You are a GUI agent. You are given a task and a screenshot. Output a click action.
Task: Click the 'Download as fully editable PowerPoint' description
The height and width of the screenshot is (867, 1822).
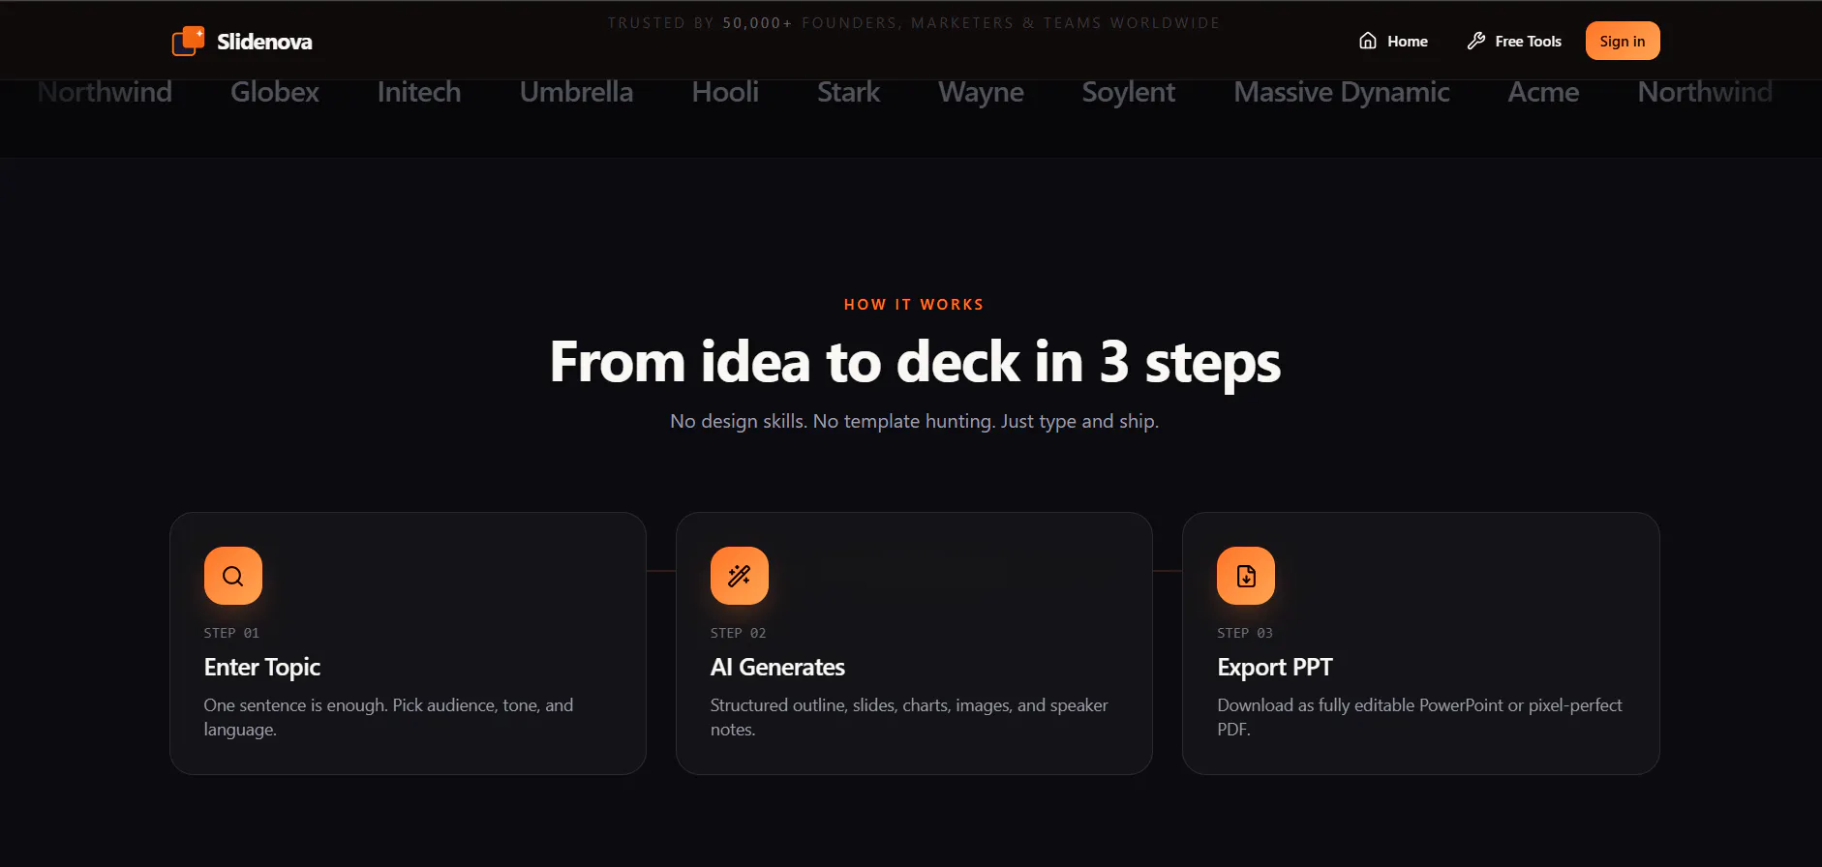coord(1419,717)
